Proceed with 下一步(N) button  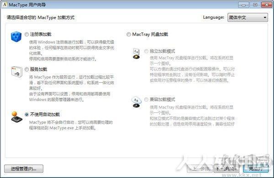pos(227,169)
